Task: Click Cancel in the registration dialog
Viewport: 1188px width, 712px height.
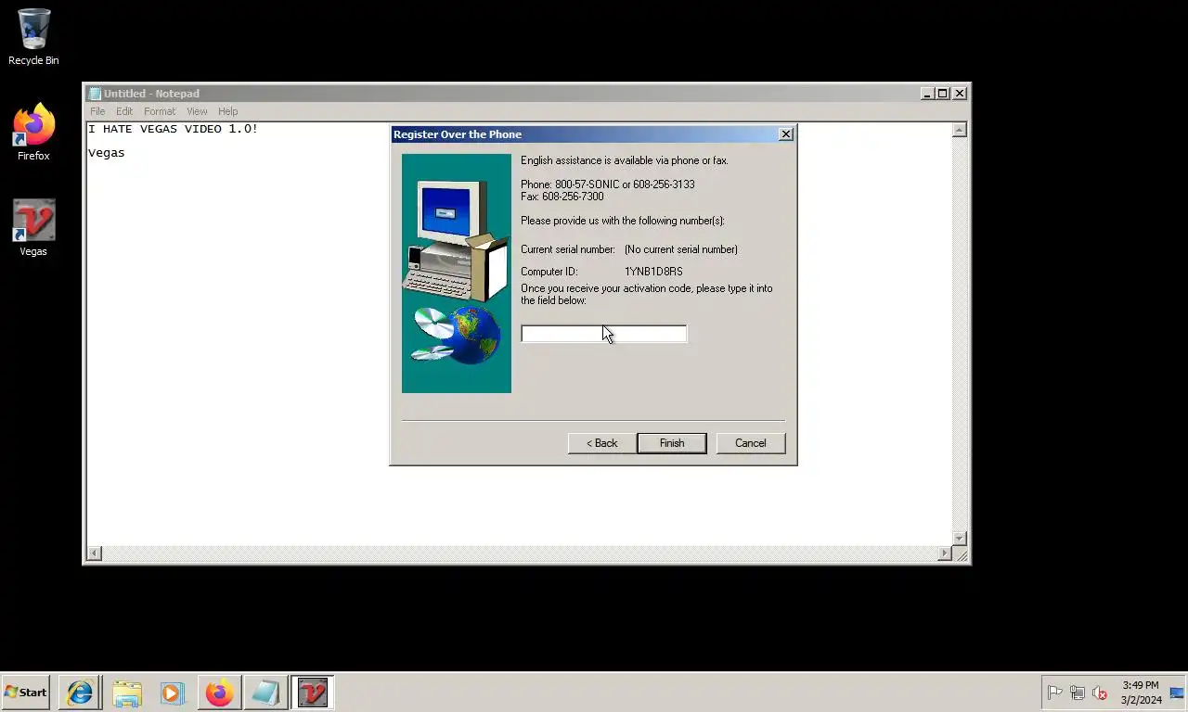Action: [751, 443]
